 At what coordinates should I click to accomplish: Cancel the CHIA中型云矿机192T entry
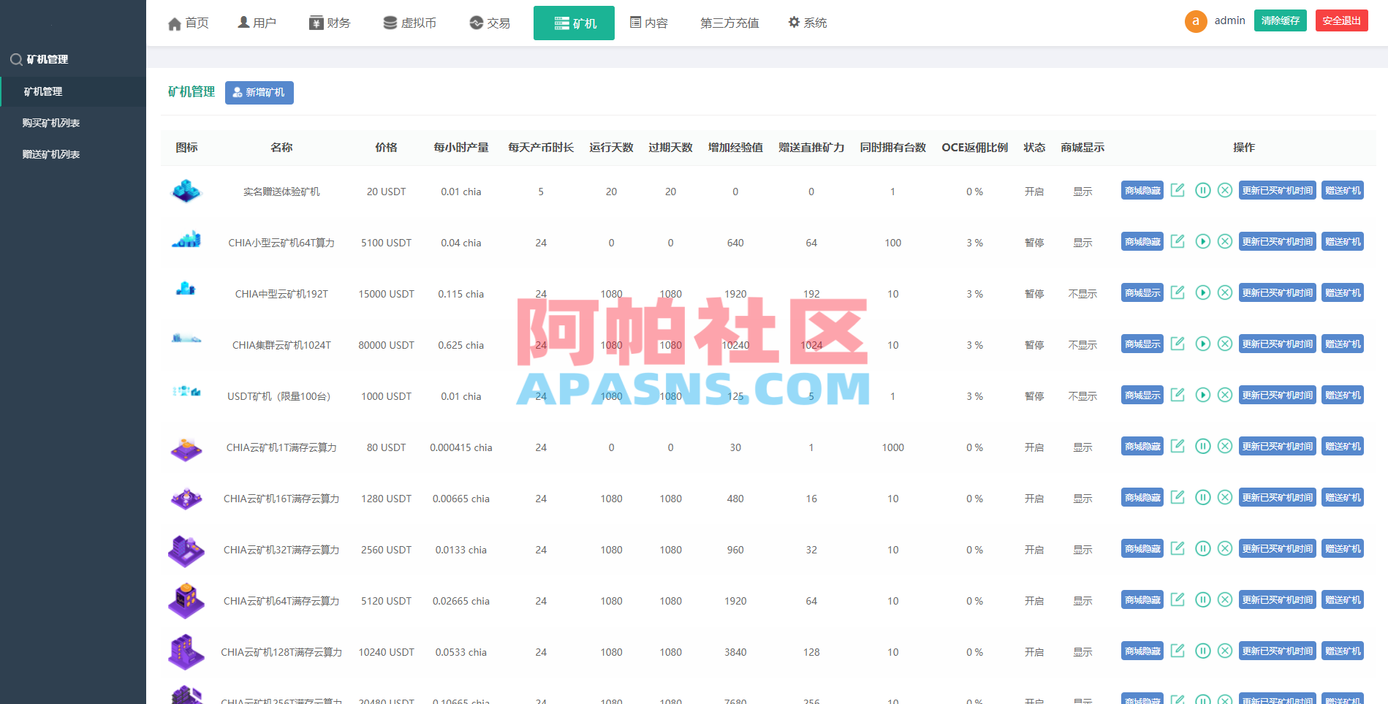(1225, 292)
